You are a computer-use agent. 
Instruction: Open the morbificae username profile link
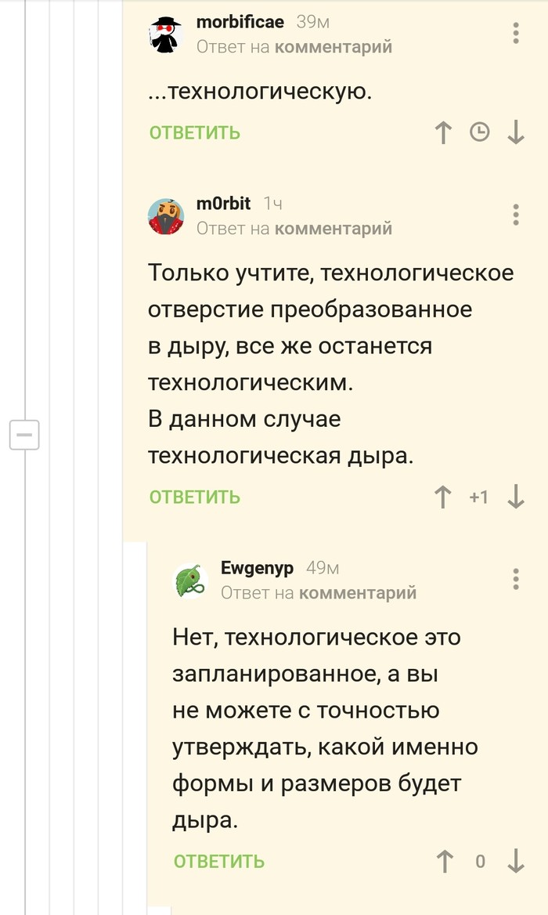[x=240, y=22]
